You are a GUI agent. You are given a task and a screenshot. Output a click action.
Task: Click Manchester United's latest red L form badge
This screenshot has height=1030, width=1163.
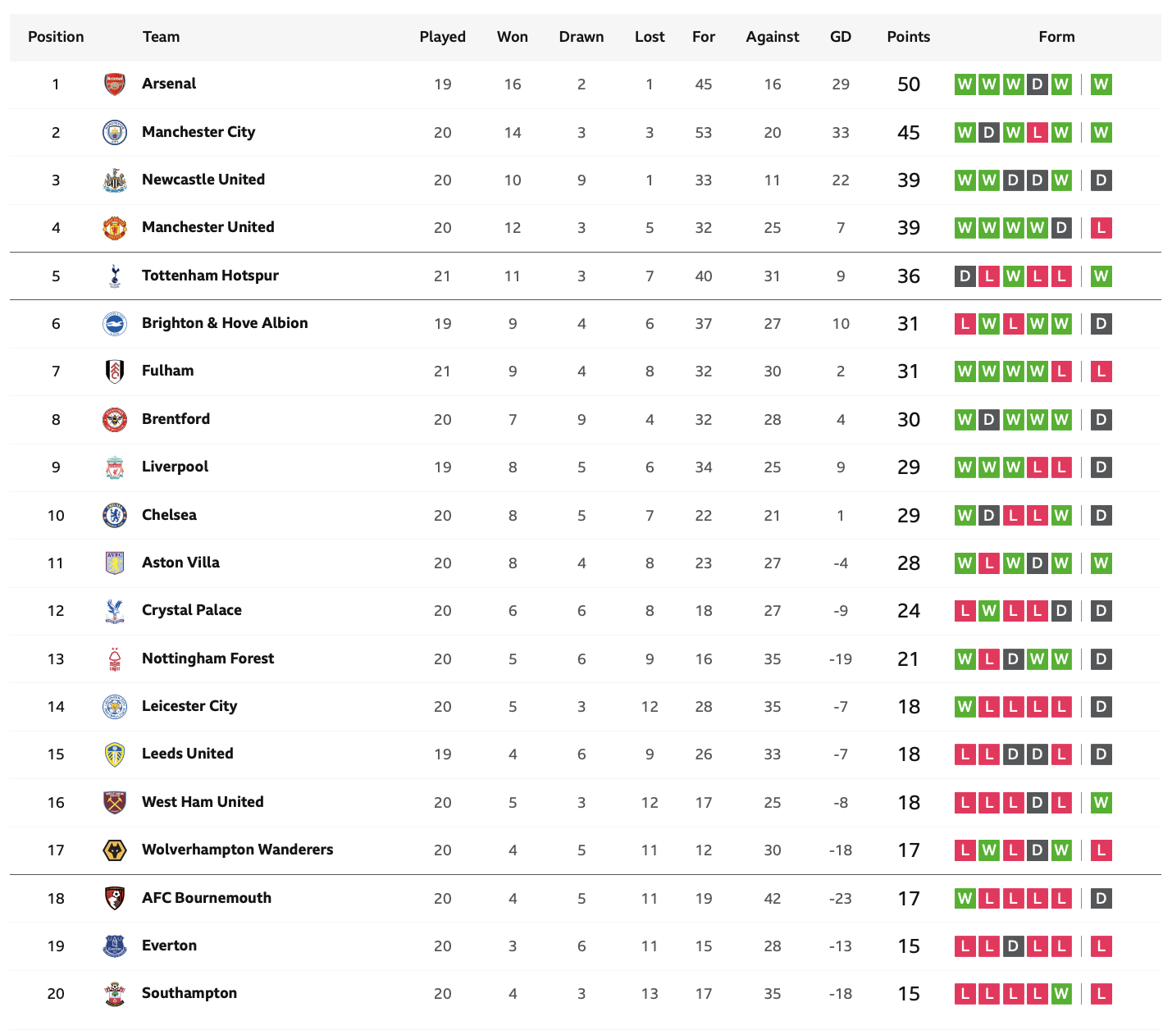point(1101,228)
